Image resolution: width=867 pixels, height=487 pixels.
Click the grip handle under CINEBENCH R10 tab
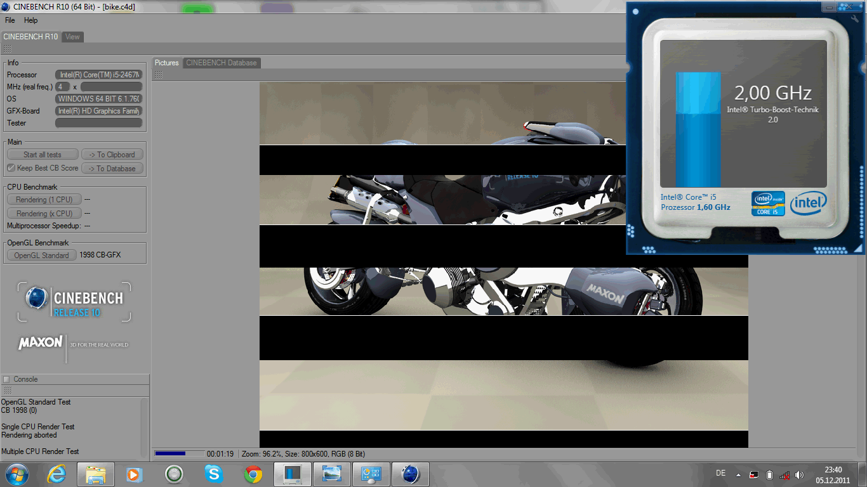pyautogui.click(x=8, y=49)
